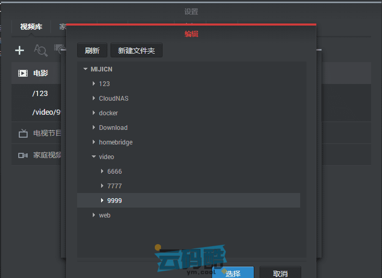Click the scan library magnifier icon
This screenshot has width=382, height=278.
click(41, 50)
